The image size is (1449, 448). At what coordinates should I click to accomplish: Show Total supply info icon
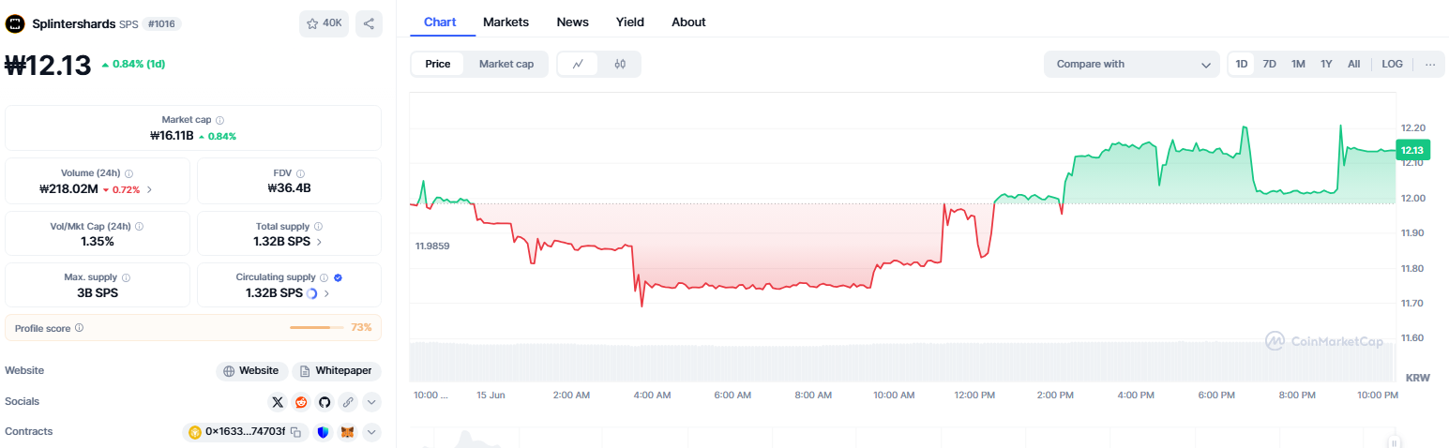[318, 226]
